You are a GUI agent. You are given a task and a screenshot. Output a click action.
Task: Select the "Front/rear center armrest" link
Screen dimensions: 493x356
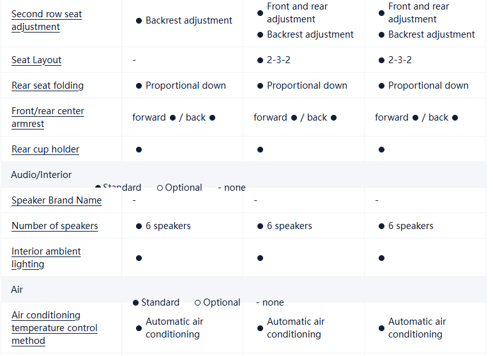coord(47,117)
